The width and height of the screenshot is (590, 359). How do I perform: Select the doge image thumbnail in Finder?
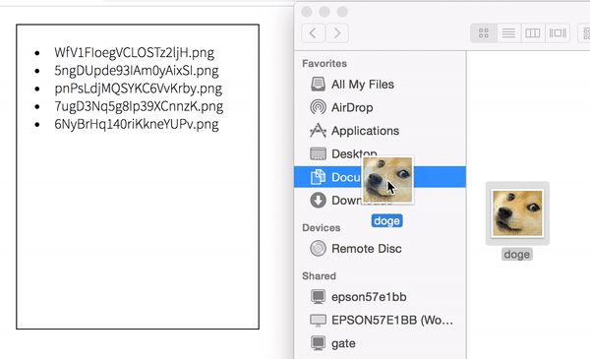tap(517, 213)
